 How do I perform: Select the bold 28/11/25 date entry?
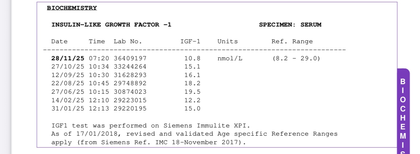(68, 59)
